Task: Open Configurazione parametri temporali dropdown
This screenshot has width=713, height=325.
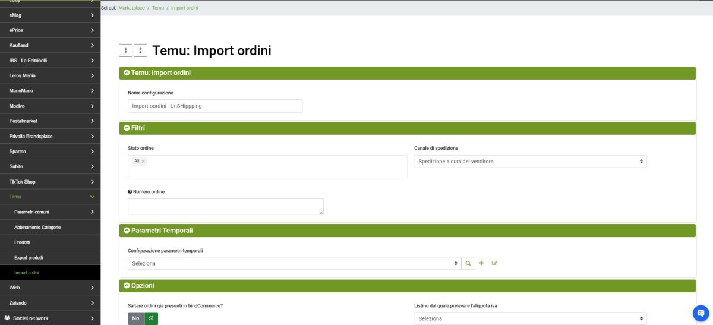Action: [x=294, y=263]
